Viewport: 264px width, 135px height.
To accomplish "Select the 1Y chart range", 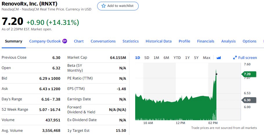I will (x=187, y=58).
